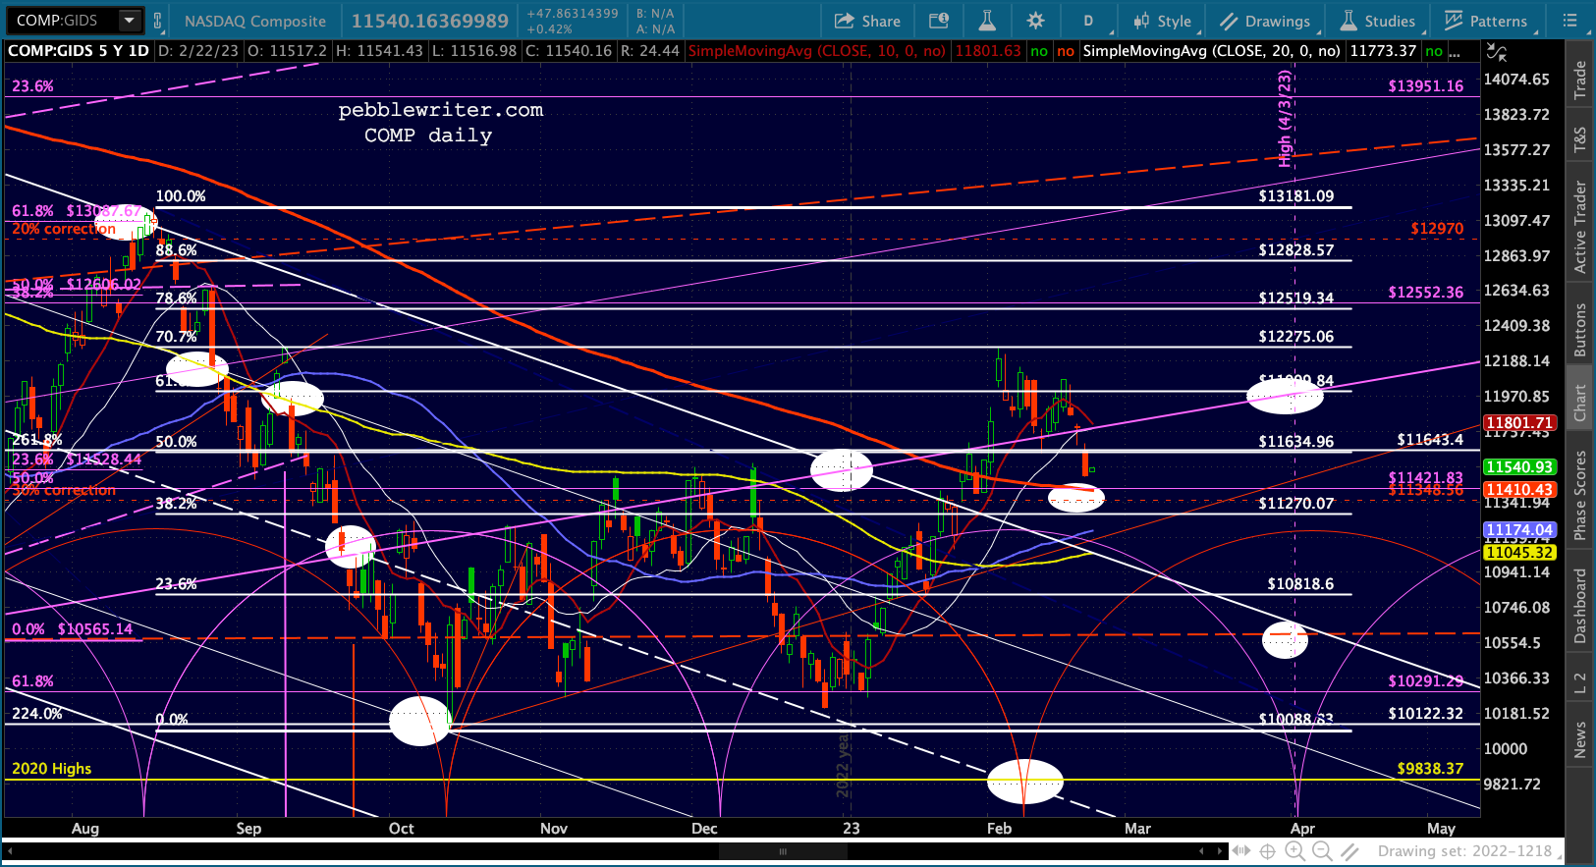
Task: Click the flask analysis icon in toolbar
Action: tap(987, 21)
